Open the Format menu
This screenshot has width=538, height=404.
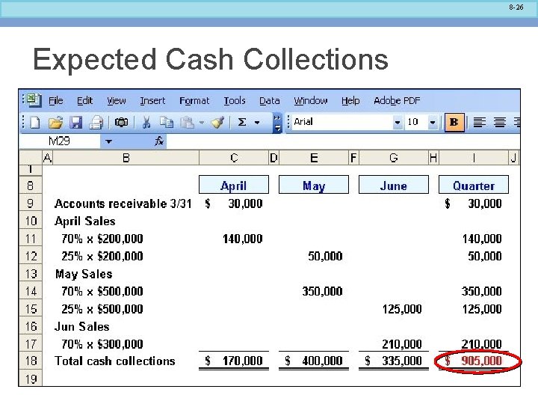click(x=194, y=101)
